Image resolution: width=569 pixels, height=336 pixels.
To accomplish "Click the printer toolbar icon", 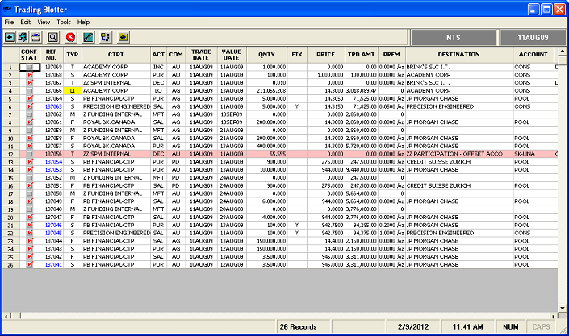I will pos(36,37).
